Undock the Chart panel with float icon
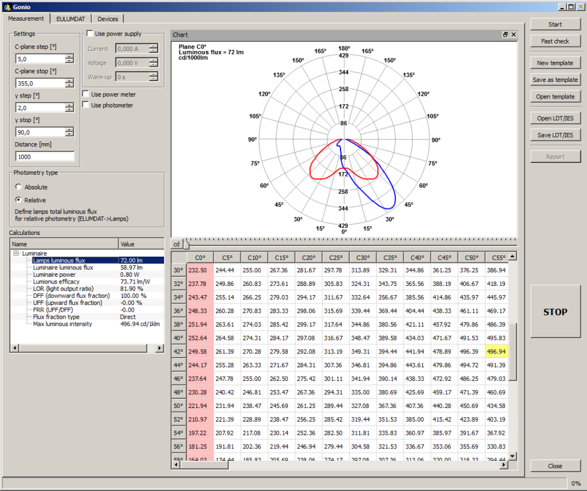The width and height of the screenshot is (587, 491). point(506,35)
